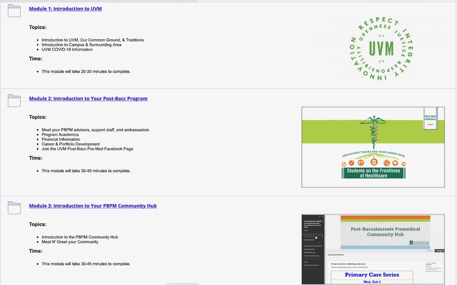Screen dimensions: 457x285
Task: Open the Module 1 folder icon
Action: (14, 11)
